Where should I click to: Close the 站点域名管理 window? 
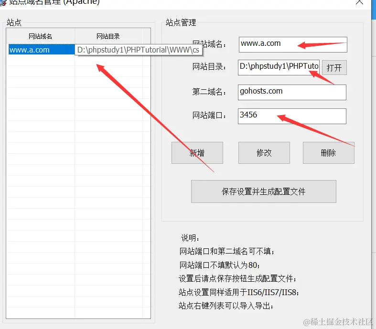[x=359, y=2]
